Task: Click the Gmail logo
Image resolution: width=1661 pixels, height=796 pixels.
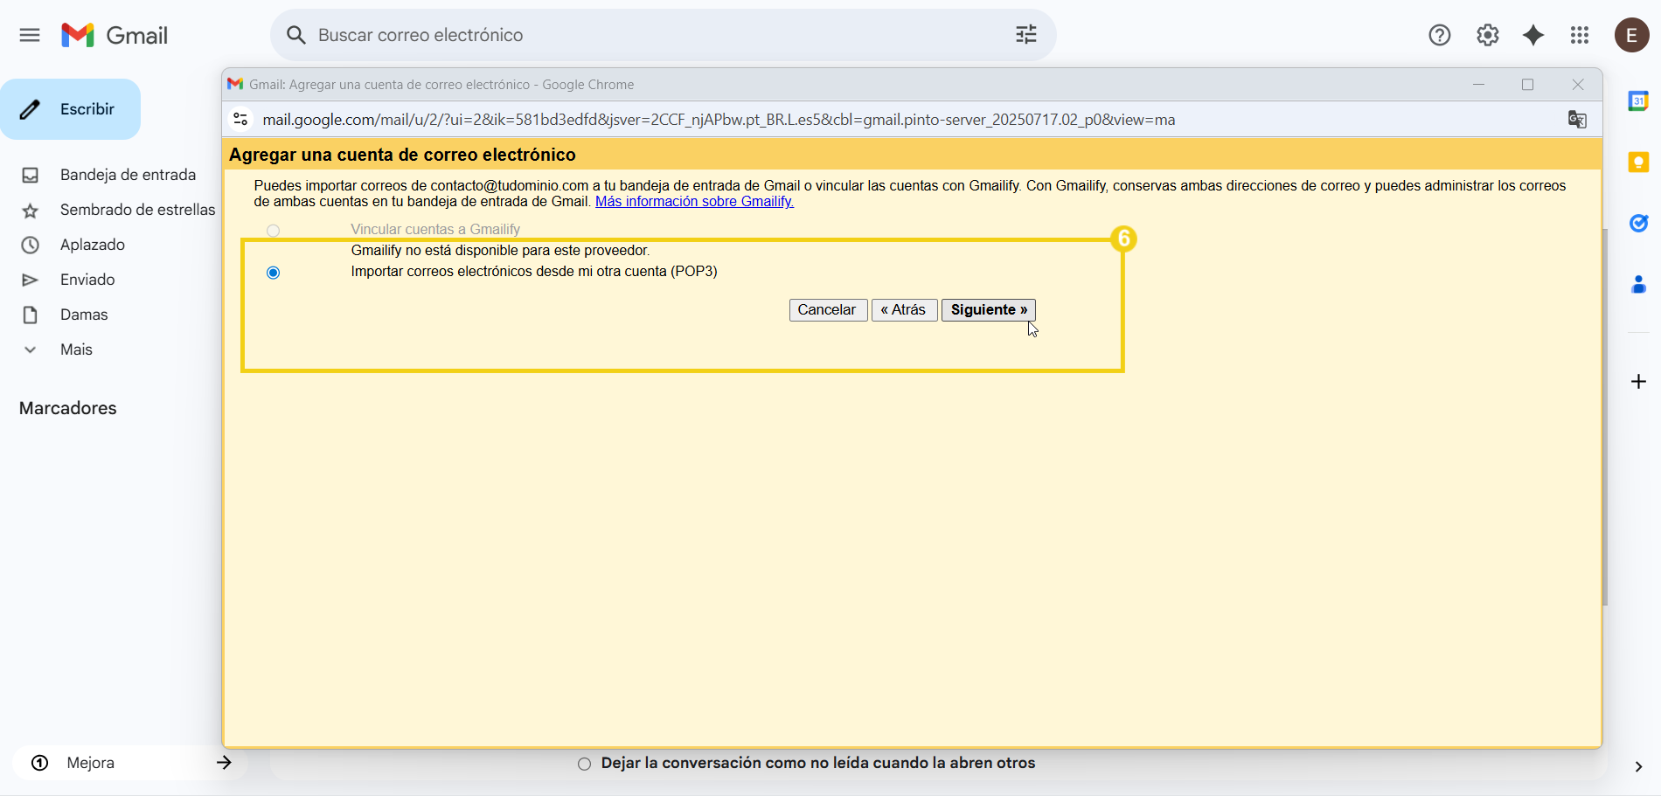Action: 115,35
